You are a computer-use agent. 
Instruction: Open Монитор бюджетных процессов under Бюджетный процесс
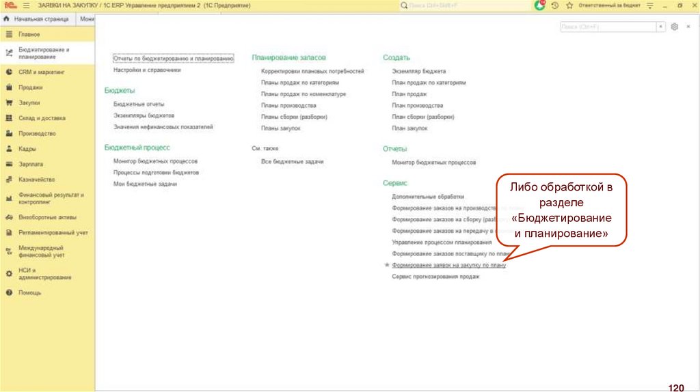pos(155,161)
